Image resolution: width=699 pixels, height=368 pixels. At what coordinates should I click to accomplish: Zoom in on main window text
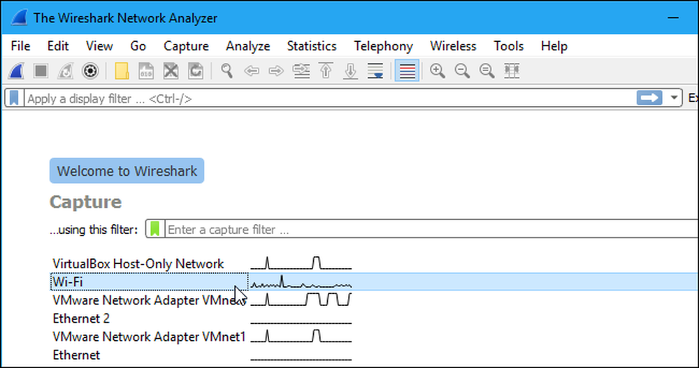438,71
